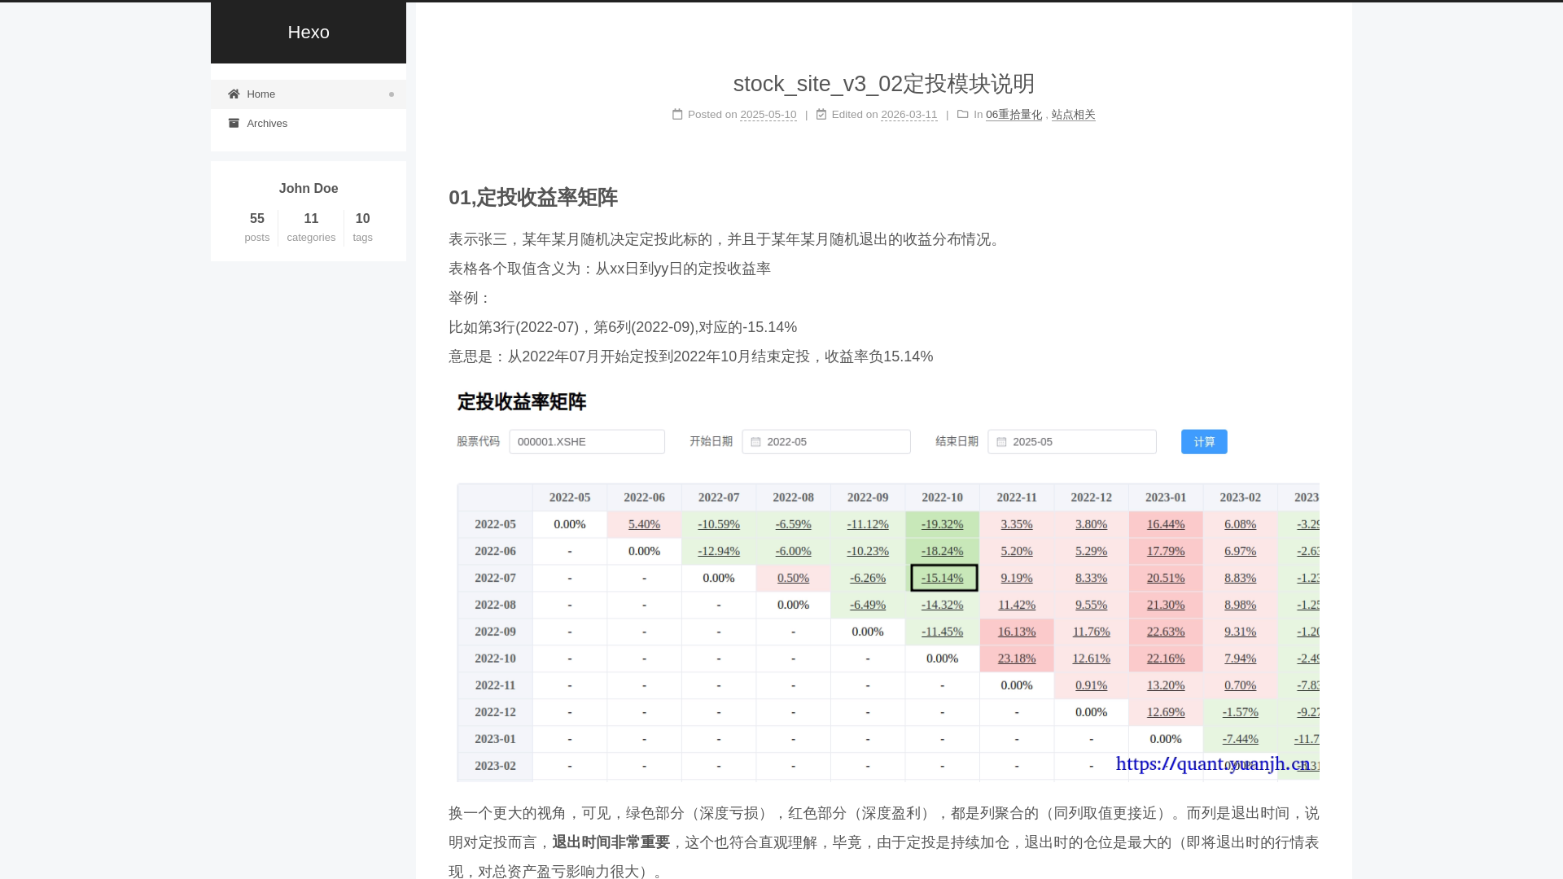Click the 2025-05 end-date calendar icon
Screen dimensions: 1563x879
1001,442
